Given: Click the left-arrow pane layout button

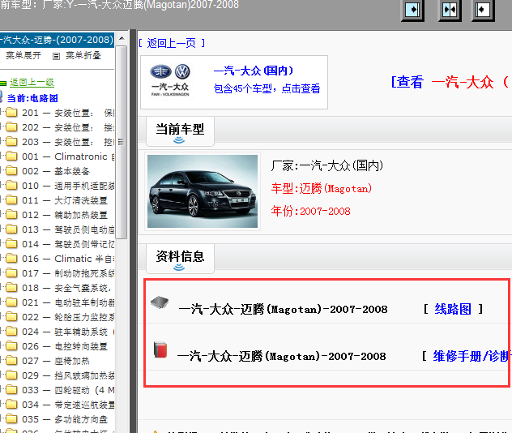Looking at the screenshot, I should [x=483, y=10].
